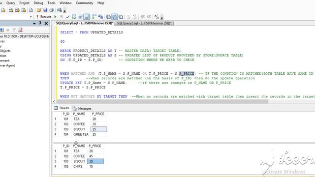Refresh the Object Explorer tree
Image resolution: width=315 pixels, height=177 pixels.
coord(20,30)
